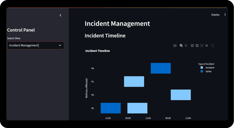
Task: Select the Pan tool in chart toolbar
Action: click(x=186, y=46)
